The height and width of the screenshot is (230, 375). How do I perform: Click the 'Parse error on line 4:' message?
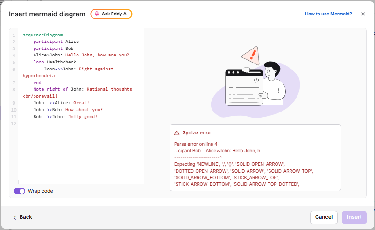pyautogui.click(x=196, y=144)
